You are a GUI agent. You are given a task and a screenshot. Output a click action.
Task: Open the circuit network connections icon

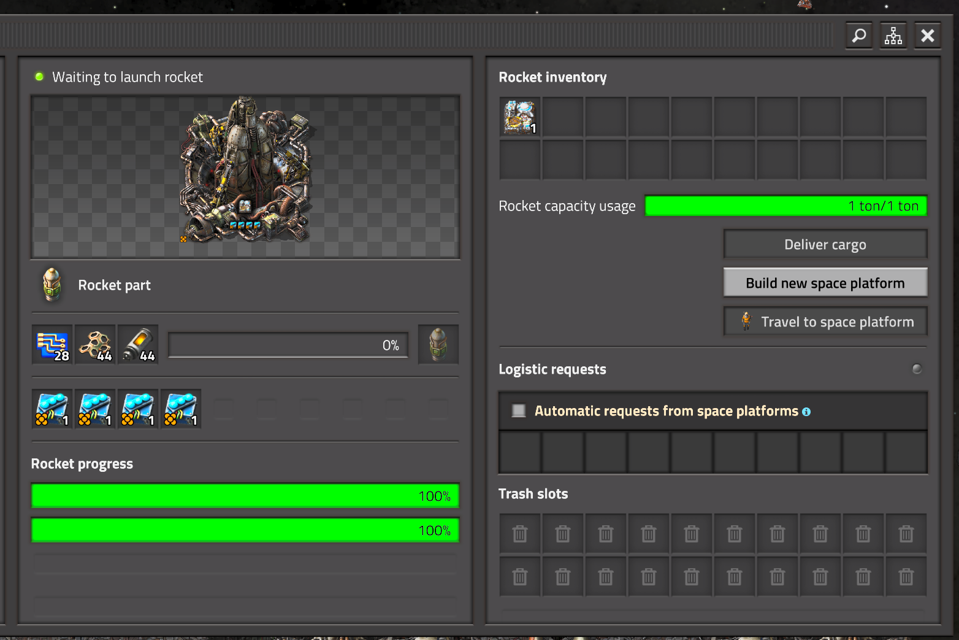click(893, 36)
